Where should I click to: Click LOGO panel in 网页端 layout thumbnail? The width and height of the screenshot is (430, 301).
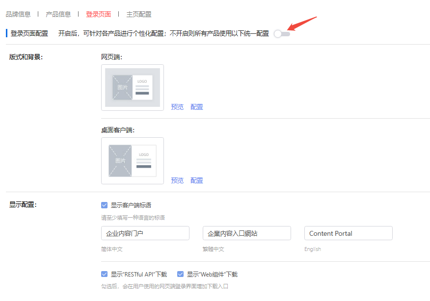[x=142, y=87]
